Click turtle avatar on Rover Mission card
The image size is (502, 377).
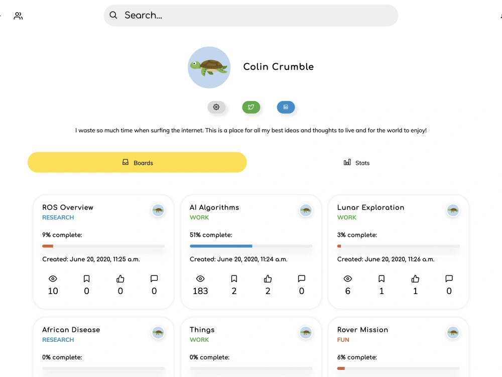[x=453, y=333]
